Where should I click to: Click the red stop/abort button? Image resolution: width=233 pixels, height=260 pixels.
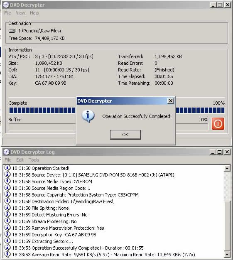pos(218,124)
